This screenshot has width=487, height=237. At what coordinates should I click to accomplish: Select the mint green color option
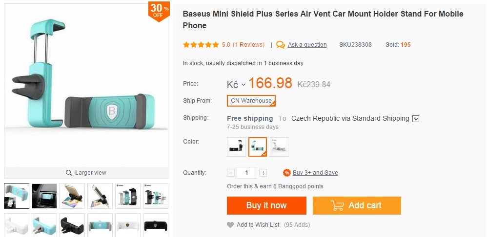[x=258, y=147]
